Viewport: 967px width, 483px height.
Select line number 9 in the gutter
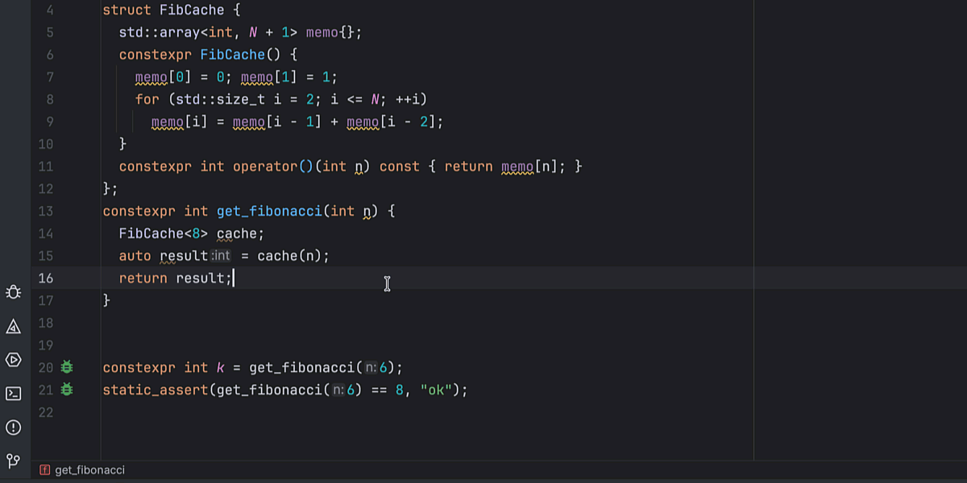49,121
